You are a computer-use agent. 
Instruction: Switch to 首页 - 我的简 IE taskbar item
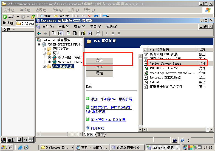pos(92,147)
